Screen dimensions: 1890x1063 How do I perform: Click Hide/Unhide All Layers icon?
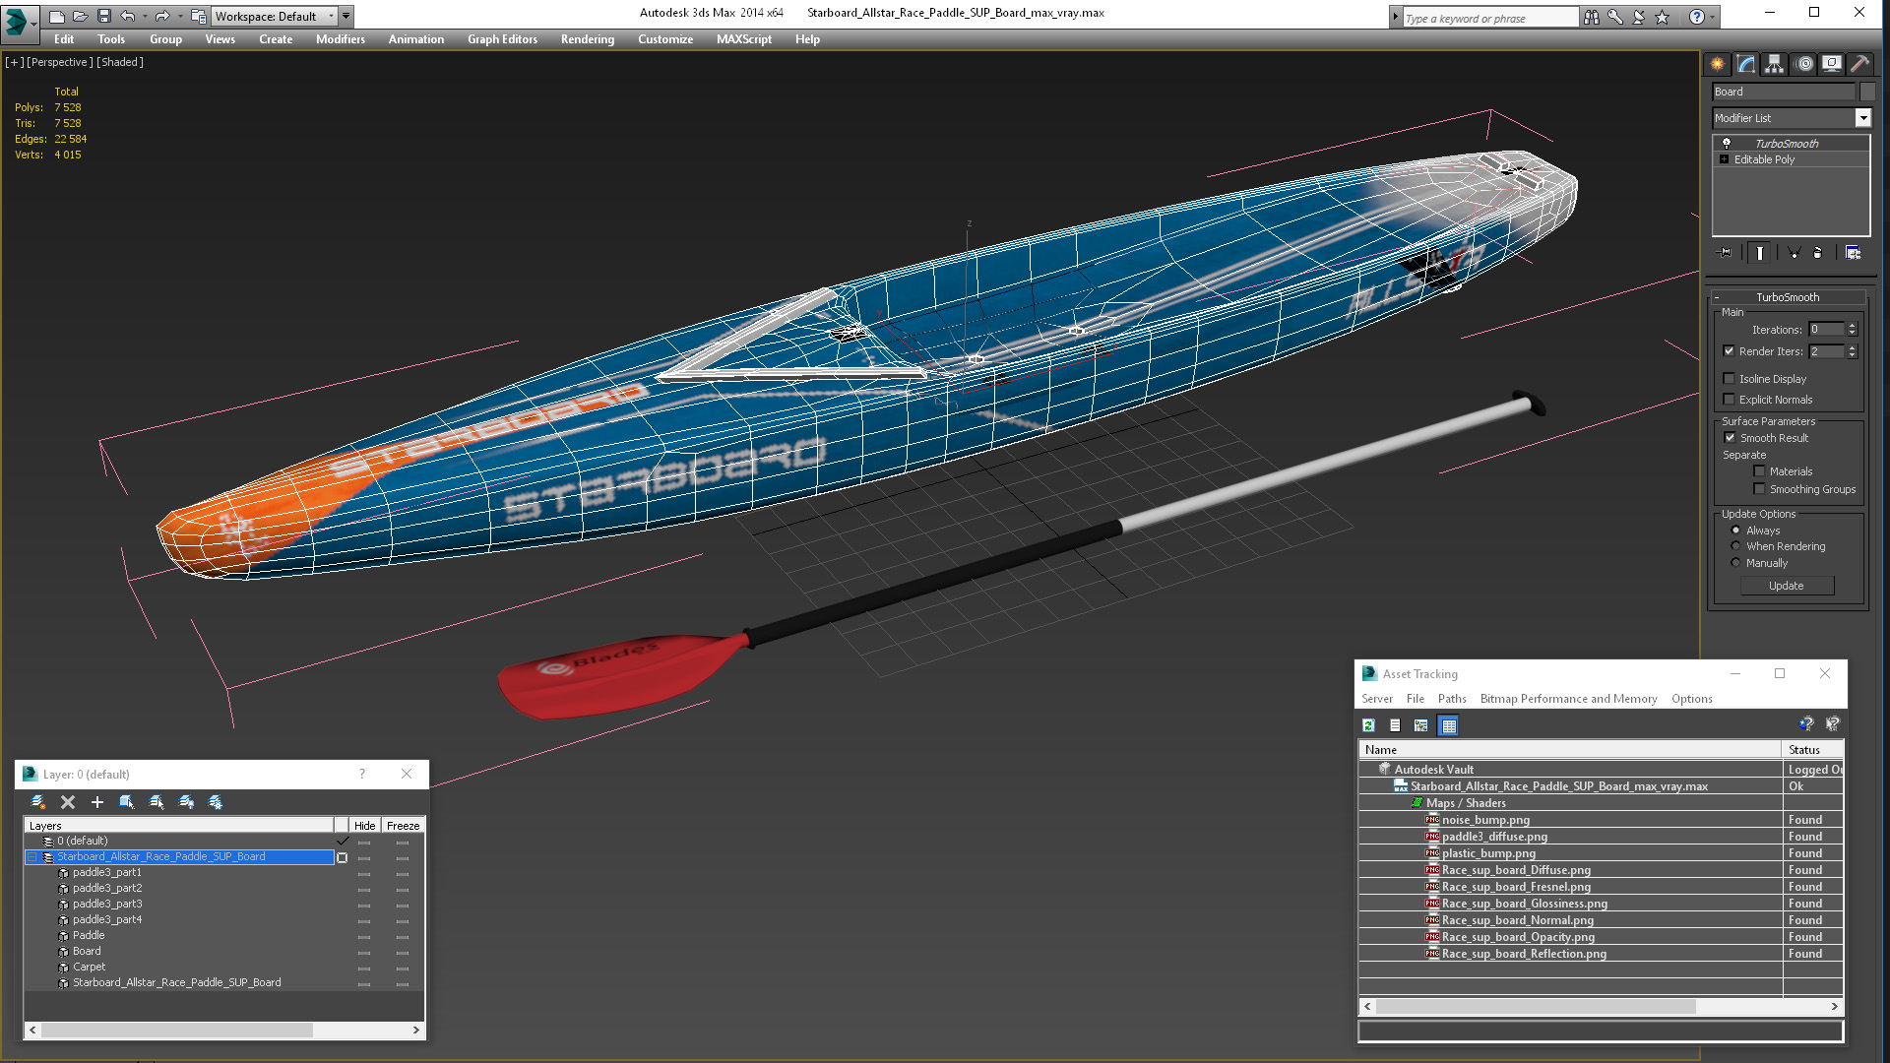pyautogui.click(x=186, y=802)
